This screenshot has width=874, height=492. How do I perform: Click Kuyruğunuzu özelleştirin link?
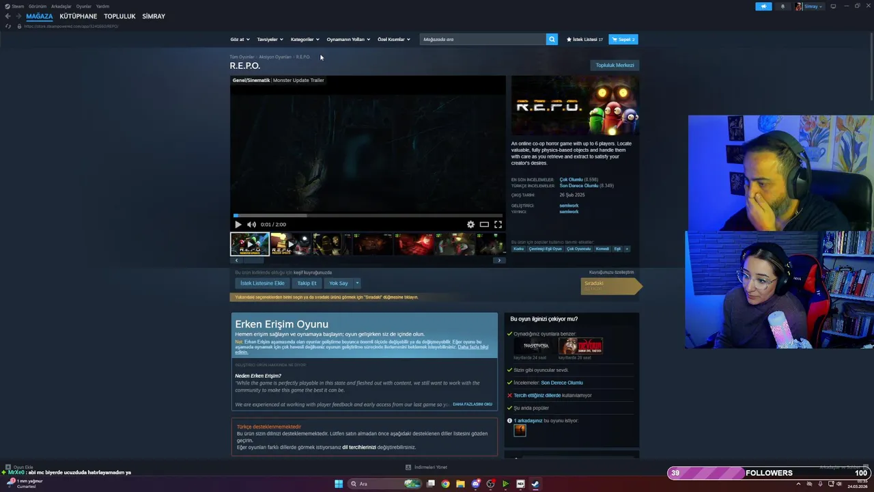611,272
